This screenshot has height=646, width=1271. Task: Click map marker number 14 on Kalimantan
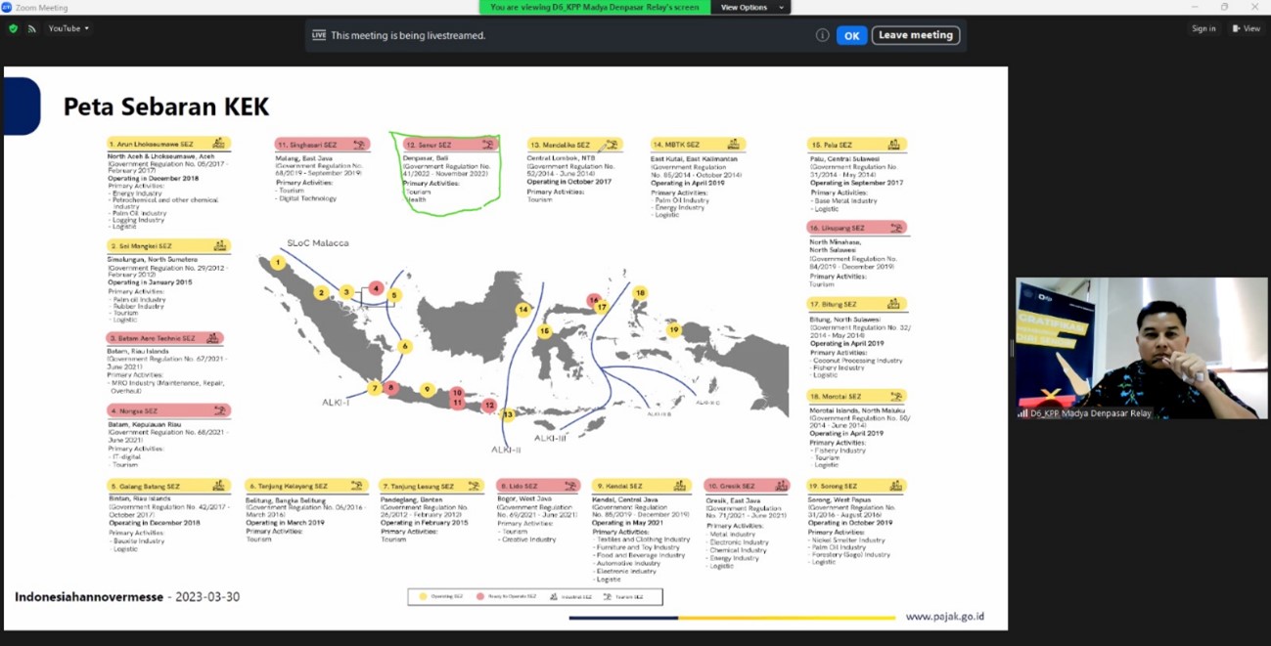(523, 310)
